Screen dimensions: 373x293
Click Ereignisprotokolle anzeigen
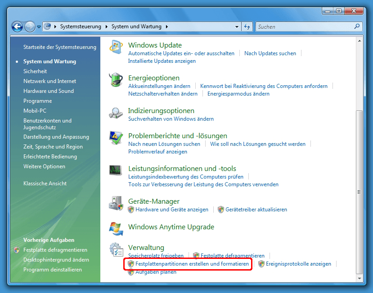tap(298, 264)
